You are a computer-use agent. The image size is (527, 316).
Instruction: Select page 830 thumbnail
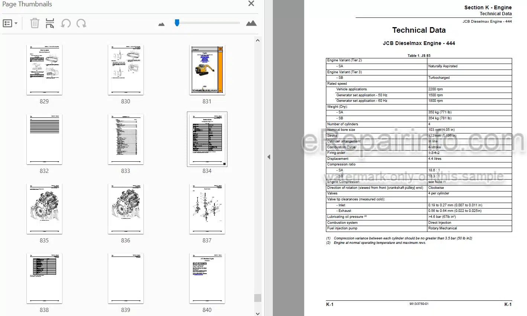(x=126, y=70)
